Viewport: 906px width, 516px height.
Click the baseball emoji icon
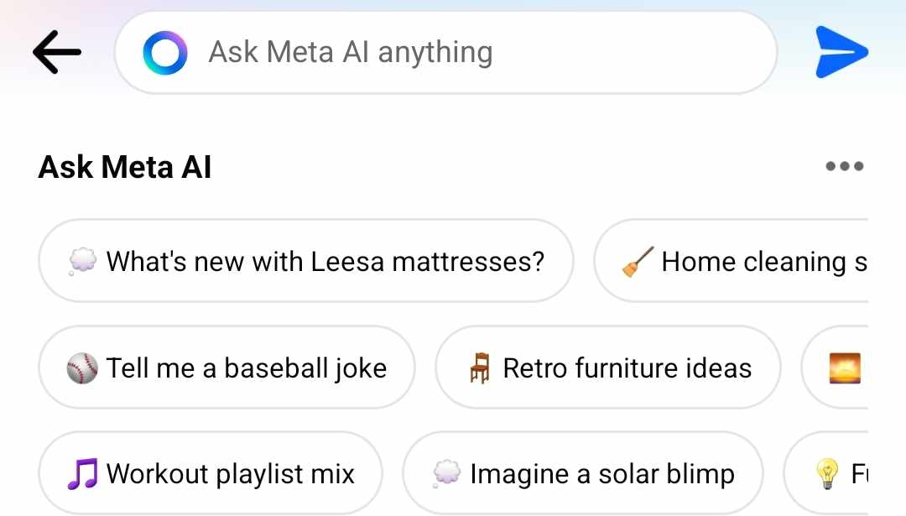82,368
